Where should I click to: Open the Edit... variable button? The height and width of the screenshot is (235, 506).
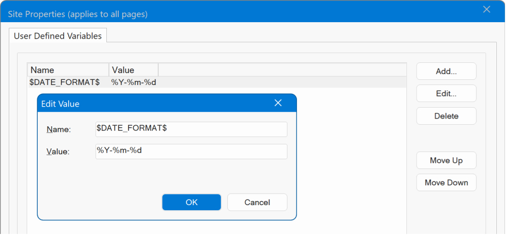(446, 94)
